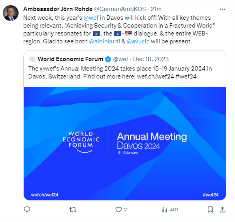This screenshot has height=222, width=235.
Task: Click the World Economic Forum small logo avatar
Action: click(x=32, y=60)
